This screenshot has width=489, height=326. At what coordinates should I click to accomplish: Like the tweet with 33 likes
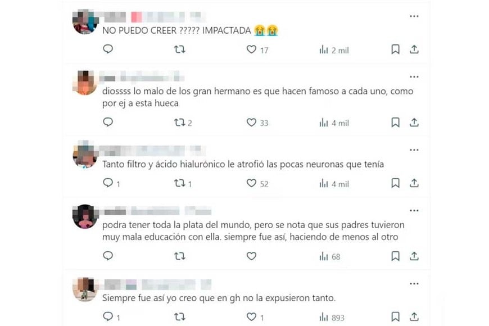point(251,123)
